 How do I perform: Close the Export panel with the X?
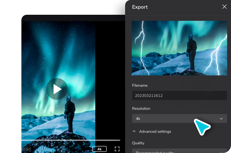[x=224, y=7]
